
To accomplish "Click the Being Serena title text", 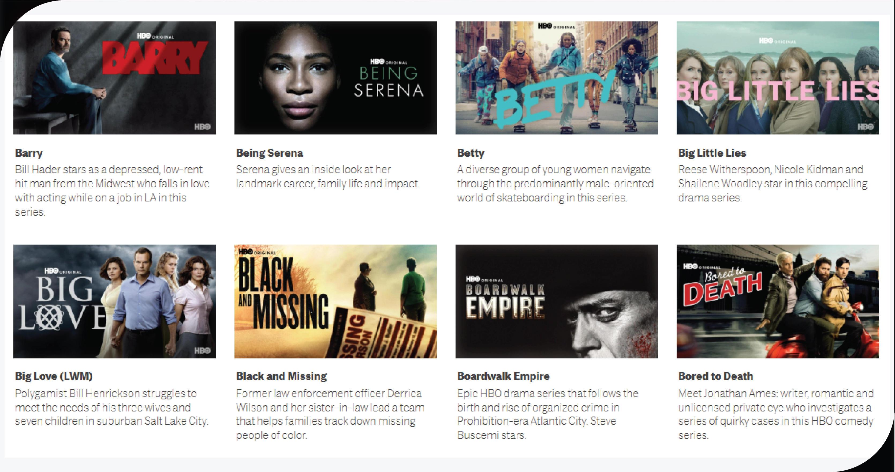I will (270, 153).
